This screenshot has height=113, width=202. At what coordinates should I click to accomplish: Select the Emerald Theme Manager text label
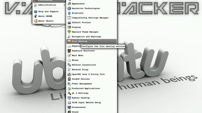coord(85,32)
